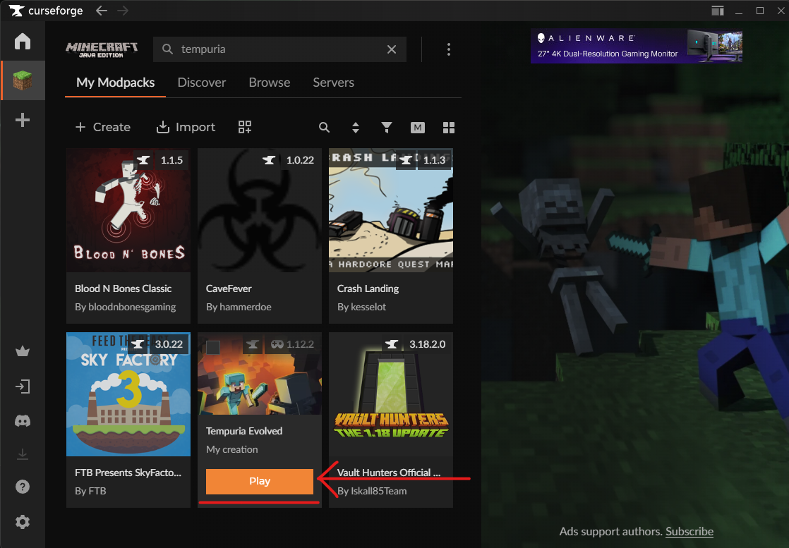The width and height of the screenshot is (789, 548).
Task: Select the Minecraft grass block game icon
Action: pos(22,80)
